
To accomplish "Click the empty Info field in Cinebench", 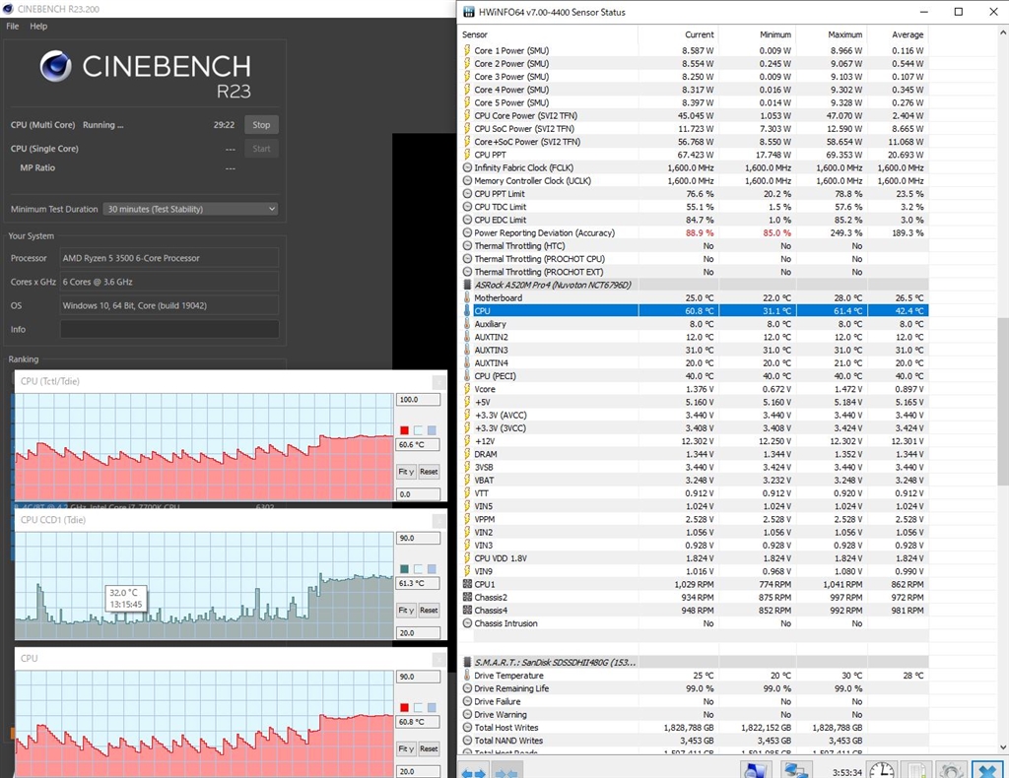I will tap(169, 329).
